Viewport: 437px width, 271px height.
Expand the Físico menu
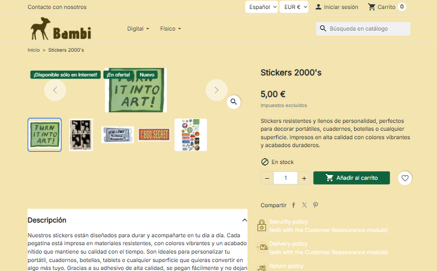pyautogui.click(x=170, y=28)
